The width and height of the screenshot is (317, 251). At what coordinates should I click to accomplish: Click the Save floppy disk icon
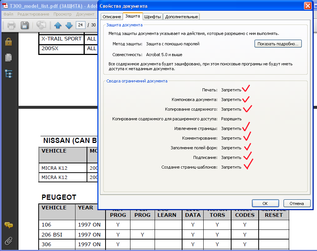click(x=25, y=26)
